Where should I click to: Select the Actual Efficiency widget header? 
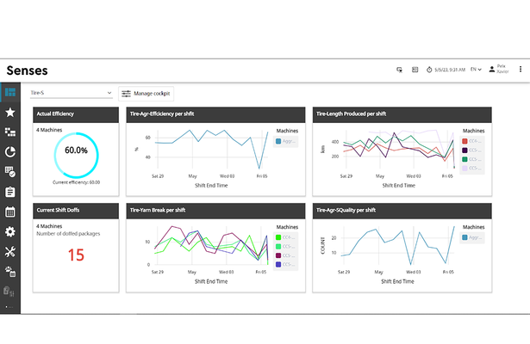tap(73, 114)
